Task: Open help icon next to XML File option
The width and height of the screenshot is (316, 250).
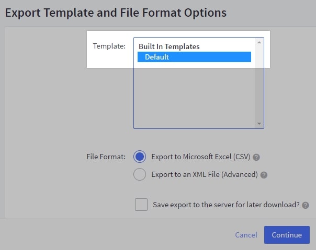Action: click(x=264, y=175)
